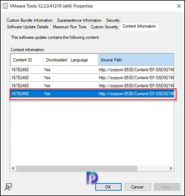This screenshot has width=185, height=196.
Task: Open the Custom Severity tab
Action: click(x=104, y=27)
